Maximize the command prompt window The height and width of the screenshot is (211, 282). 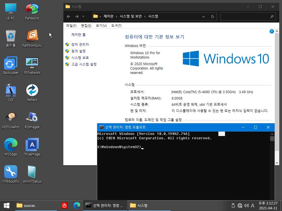coord(255,127)
